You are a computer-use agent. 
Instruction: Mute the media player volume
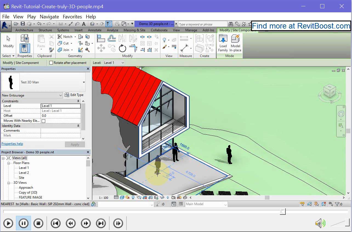click(x=320, y=223)
